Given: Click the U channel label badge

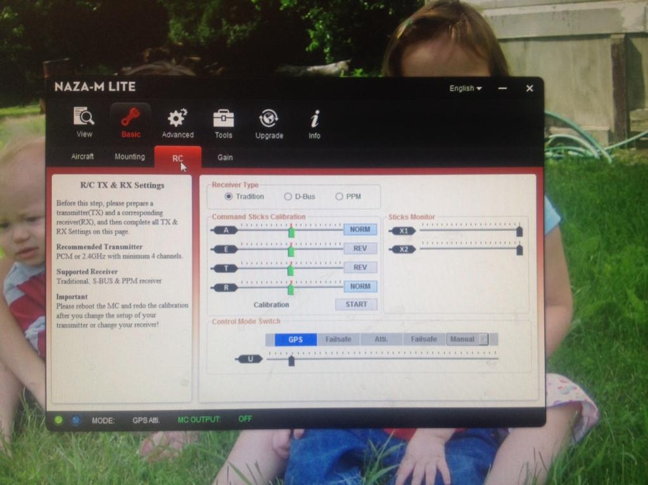Looking at the screenshot, I should (x=249, y=359).
